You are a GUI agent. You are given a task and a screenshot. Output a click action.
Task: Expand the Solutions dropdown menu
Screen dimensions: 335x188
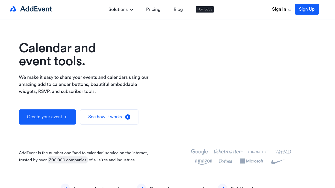[120, 9]
